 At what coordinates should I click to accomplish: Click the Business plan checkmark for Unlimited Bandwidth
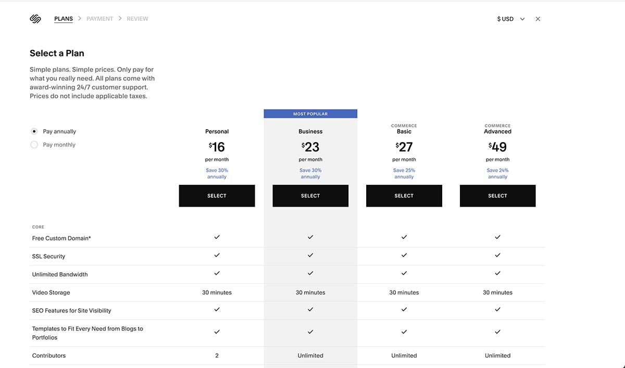(310, 273)
